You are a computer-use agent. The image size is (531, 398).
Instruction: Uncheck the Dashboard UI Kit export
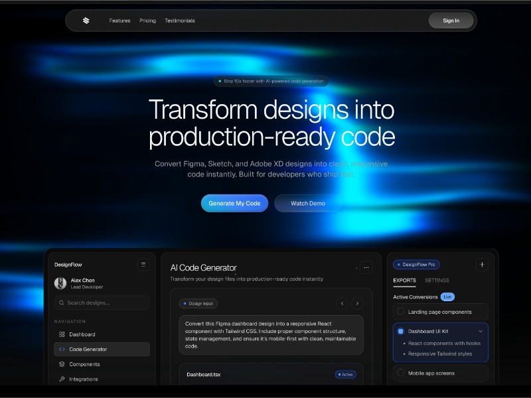point(400,330)
